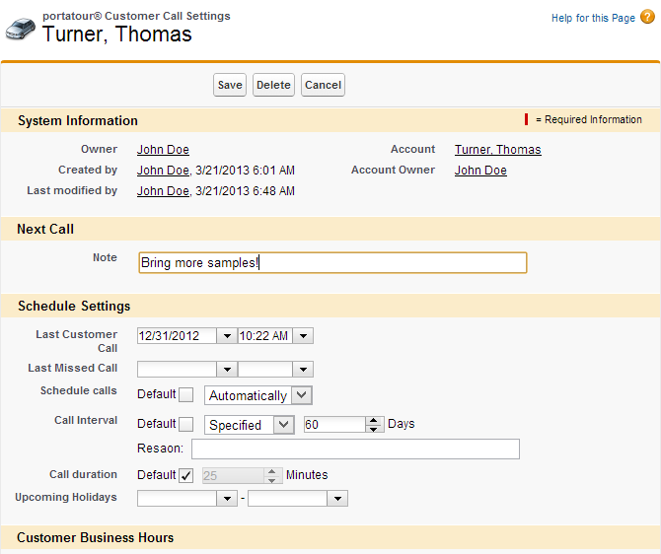Open the Help for this Page link

[x=593, y=18]
